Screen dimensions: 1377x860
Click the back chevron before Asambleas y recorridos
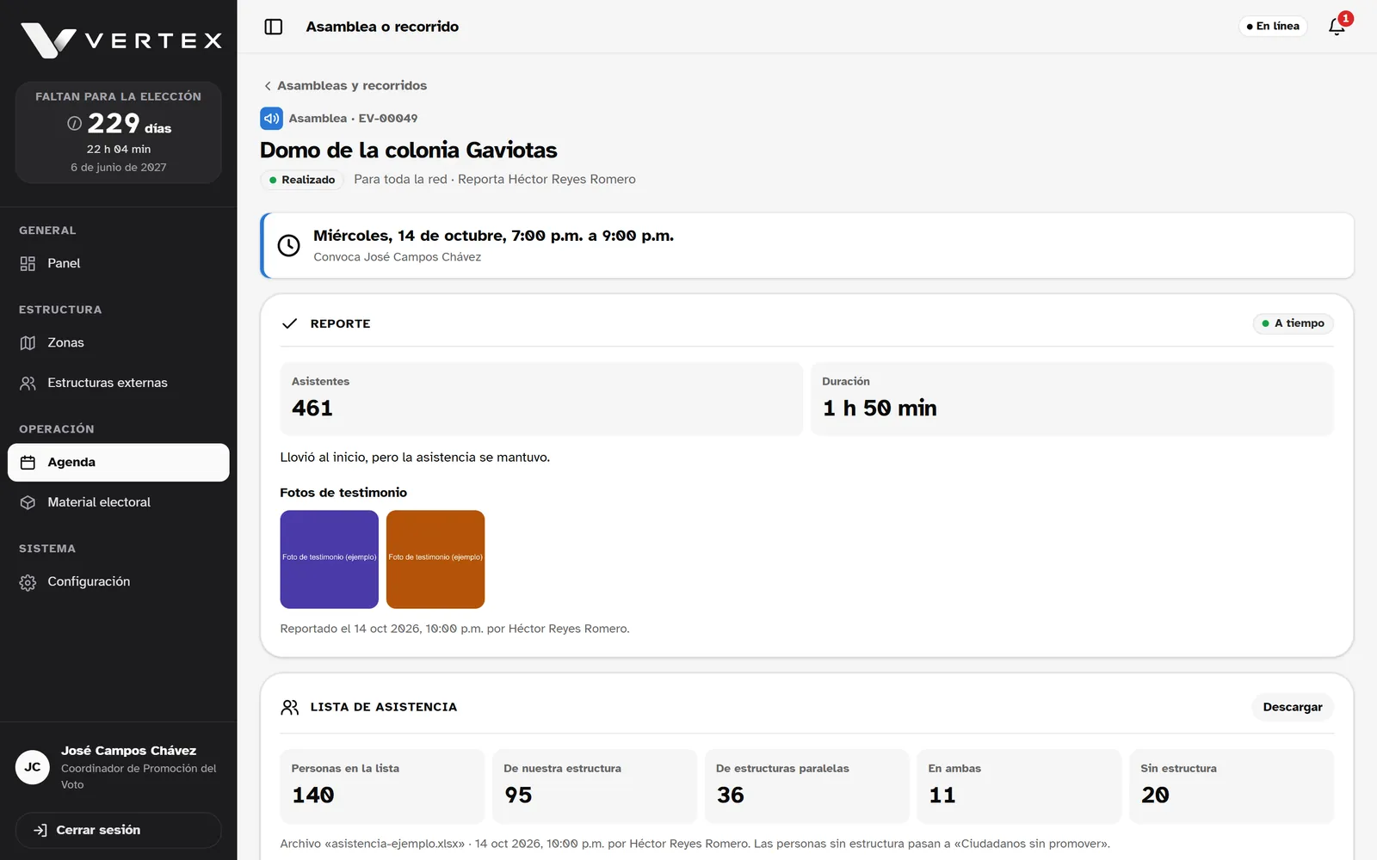(x=268, y=86)
